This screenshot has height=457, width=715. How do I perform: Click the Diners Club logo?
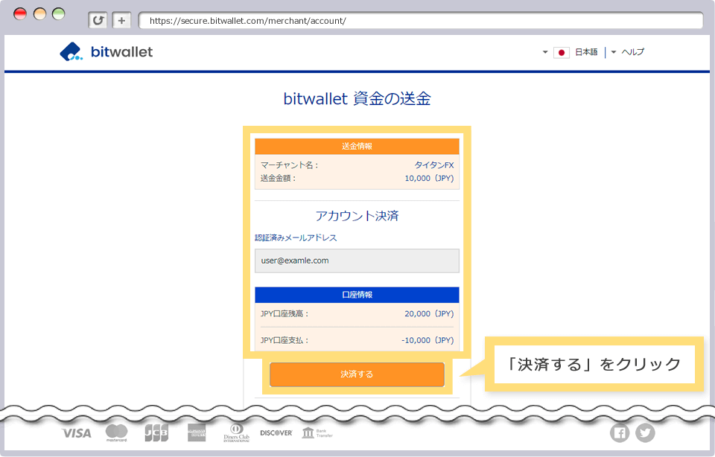pyautogui.click(x=236, y=433)
